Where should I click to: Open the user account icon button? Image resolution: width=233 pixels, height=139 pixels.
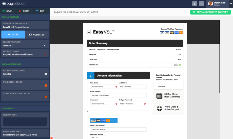(195, 4)
